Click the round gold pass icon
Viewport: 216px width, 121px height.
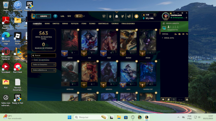pos(136,16)
